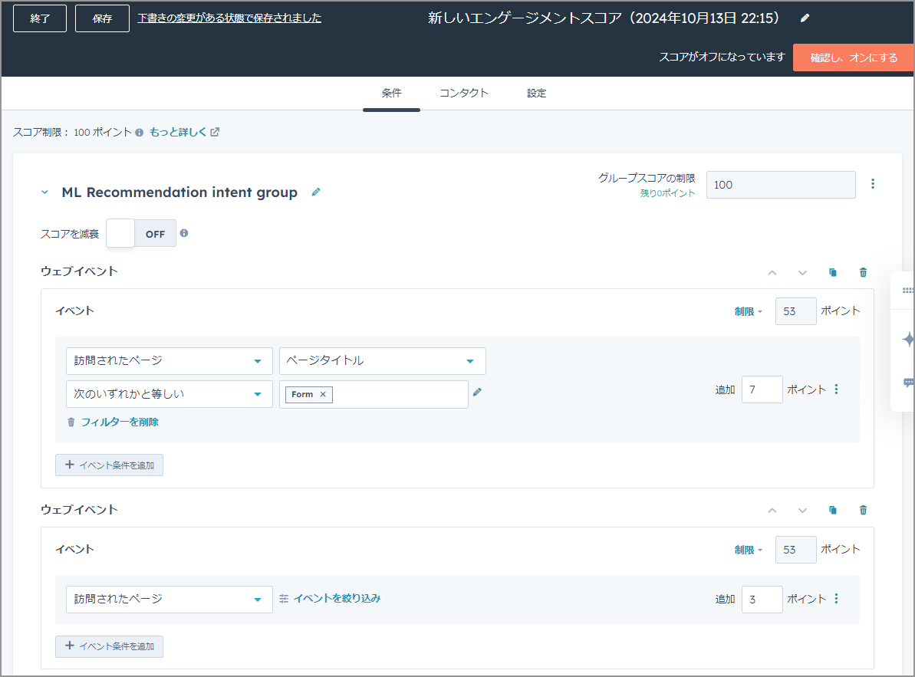The height and width of the screenshot is (677, 915).
Task: Remove the Form tag from filter
Action: pos(323,394)
